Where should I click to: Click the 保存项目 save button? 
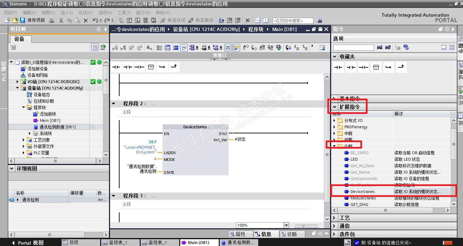[x=32, y=20]
